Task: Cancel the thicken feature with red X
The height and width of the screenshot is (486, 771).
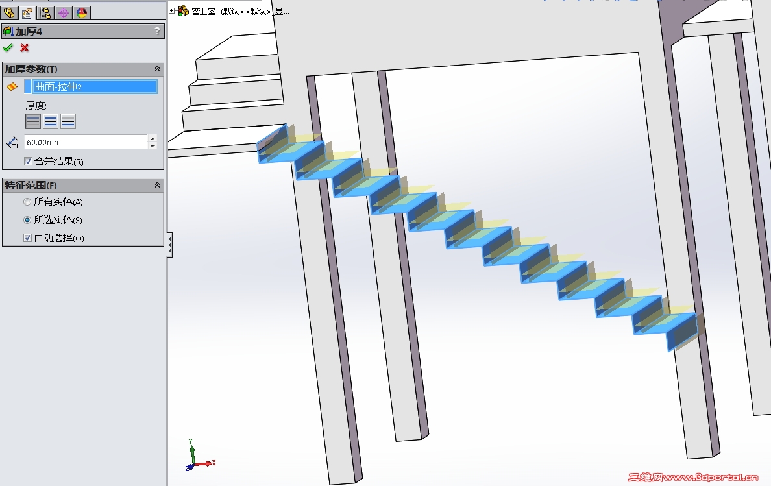Action: 24,47
